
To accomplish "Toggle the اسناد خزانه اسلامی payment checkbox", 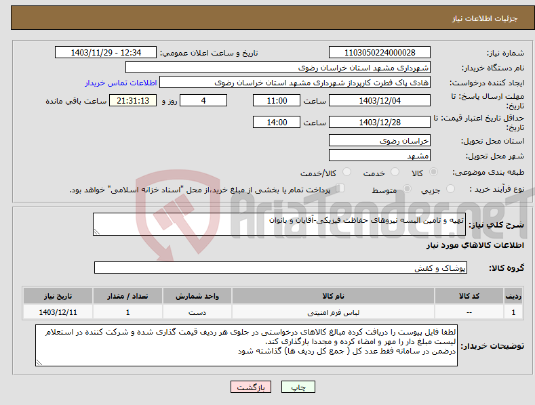I will click(x=340, y=188).
